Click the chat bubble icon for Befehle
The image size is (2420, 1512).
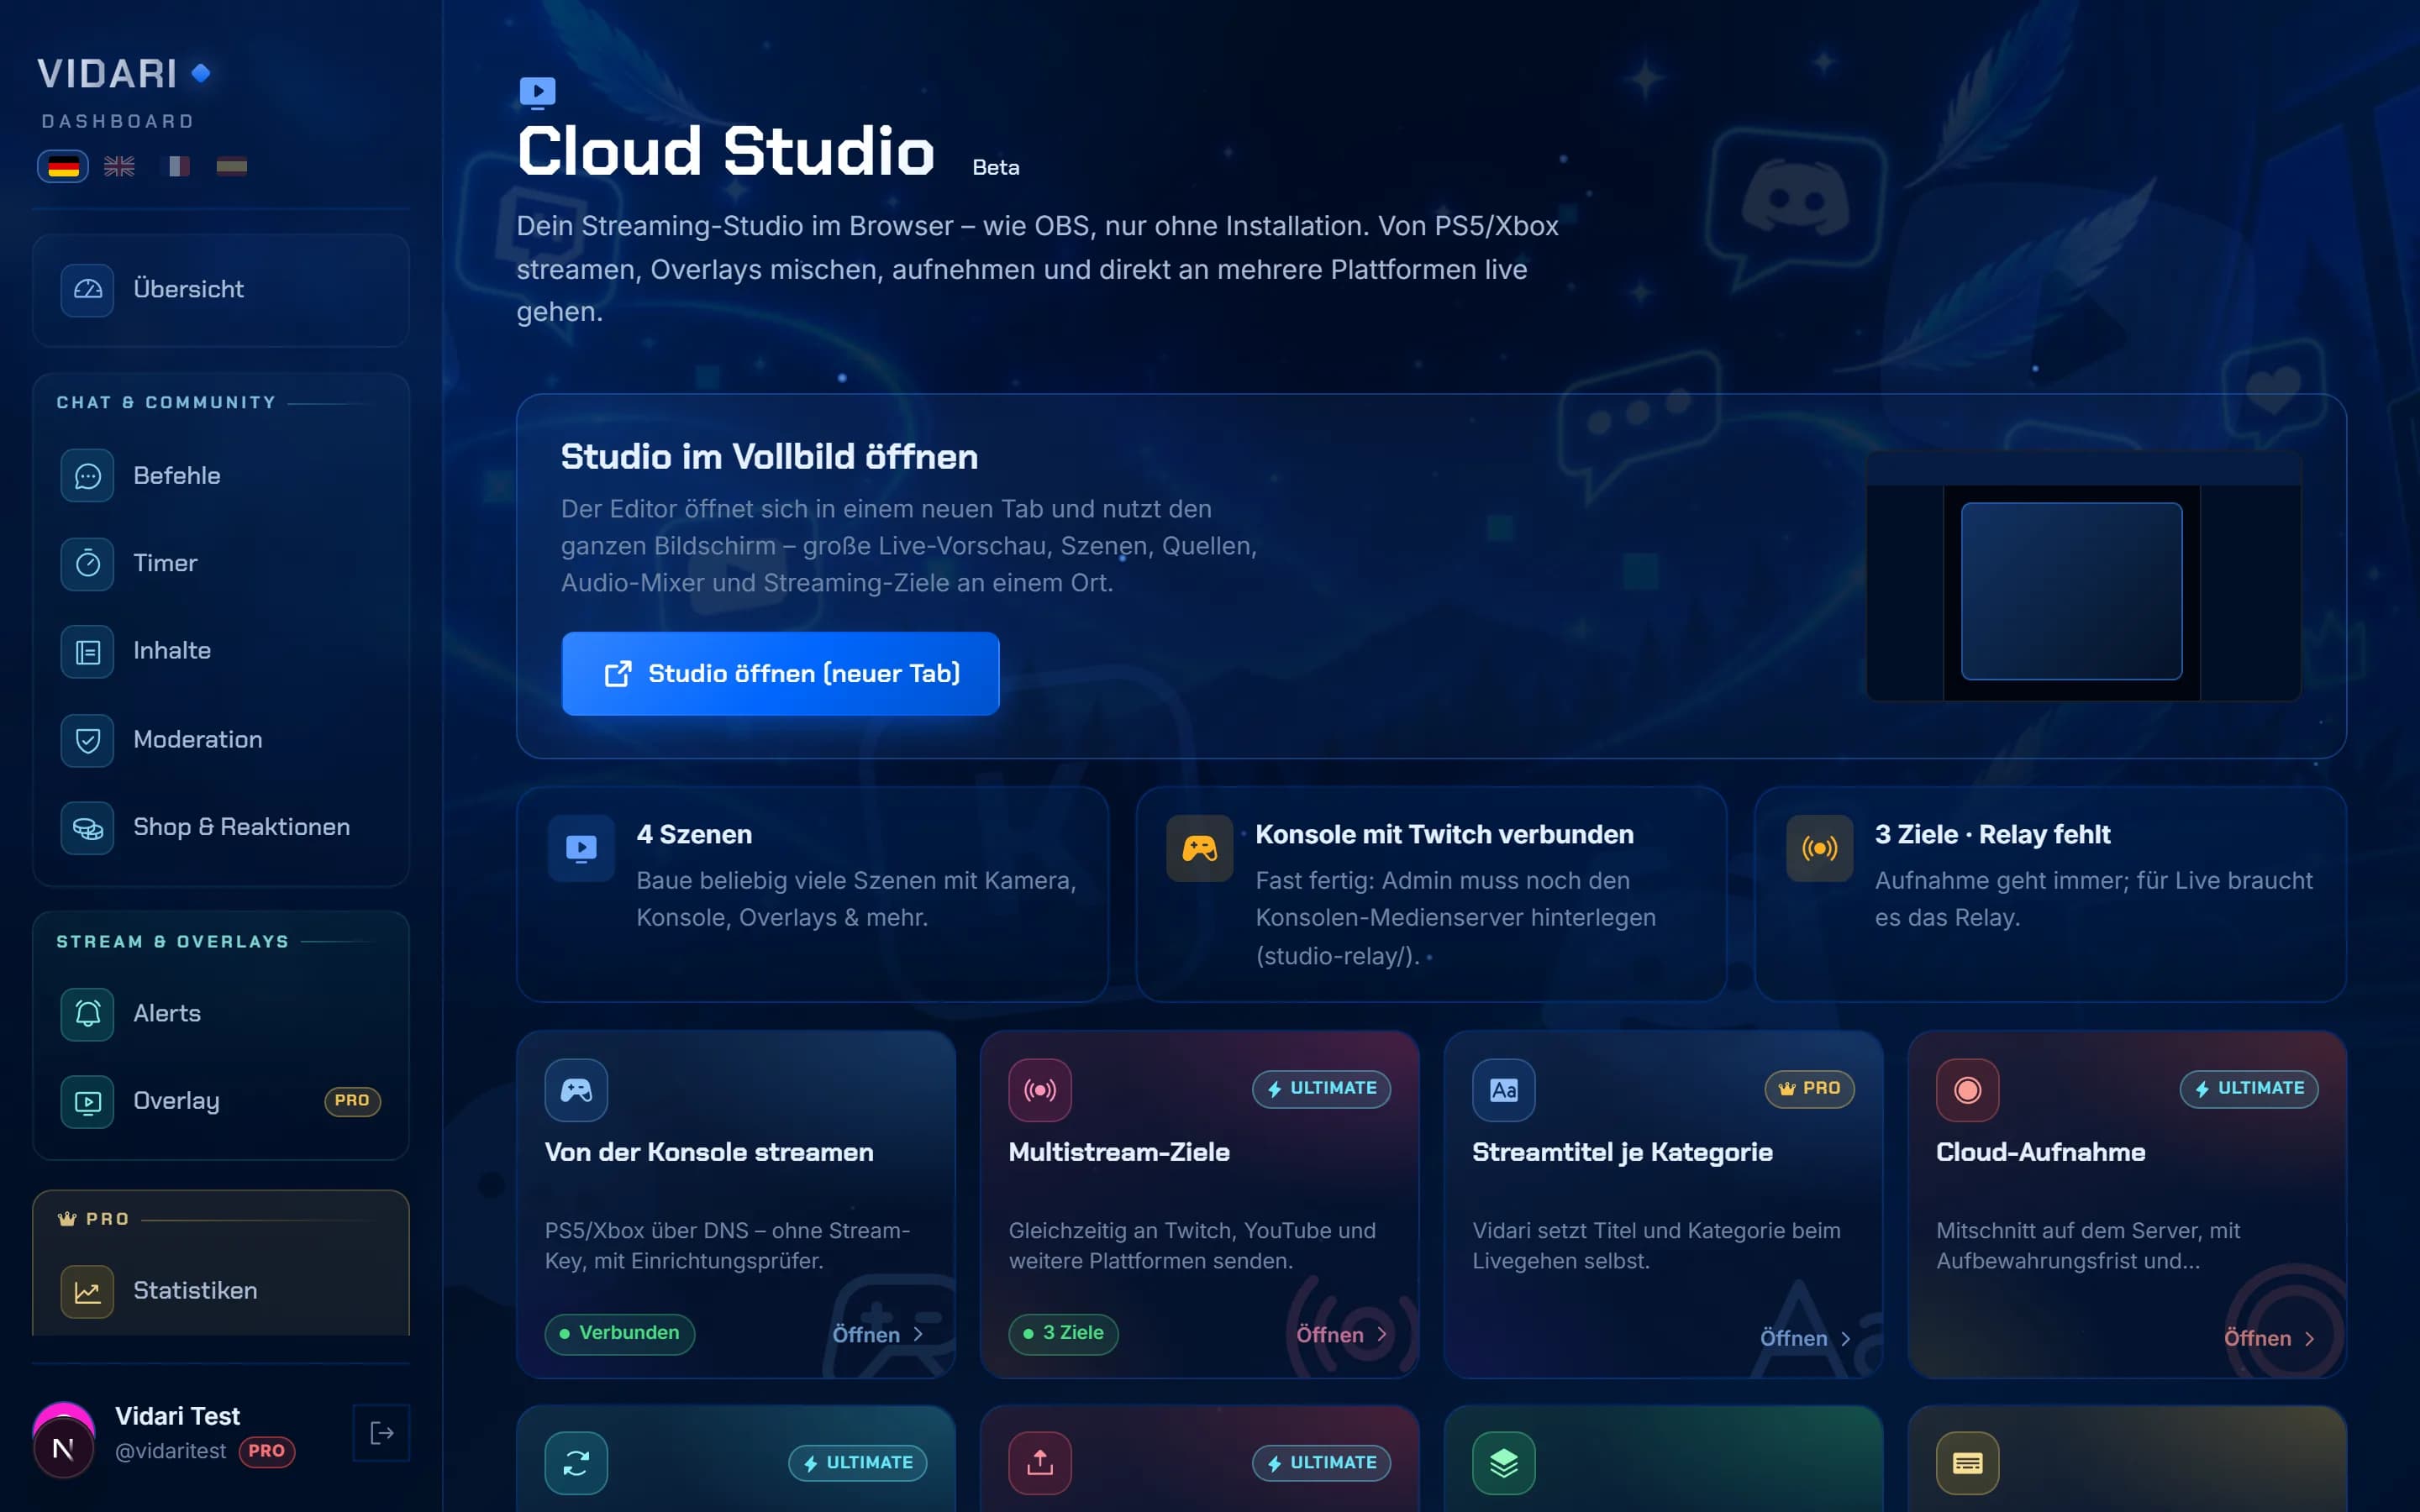[x=87, y=476]
